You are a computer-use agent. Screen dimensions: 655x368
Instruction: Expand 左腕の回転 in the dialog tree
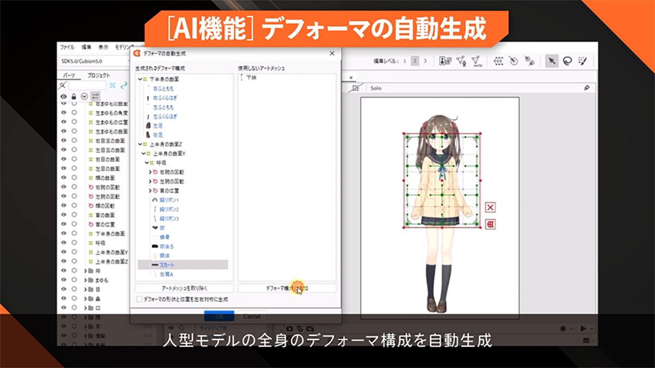point(150,182)
